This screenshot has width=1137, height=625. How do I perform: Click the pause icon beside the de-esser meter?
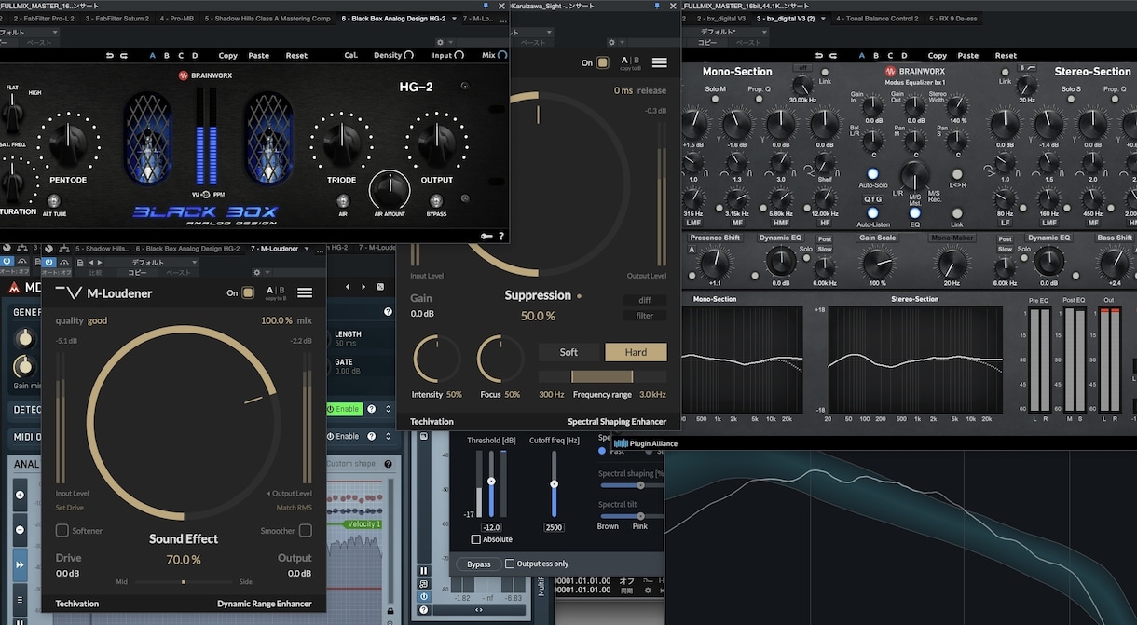(424, 571)
